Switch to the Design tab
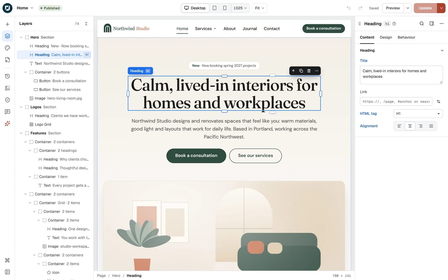Image resolution: width=448 pixels, height=280 pixels. (386, 37)
